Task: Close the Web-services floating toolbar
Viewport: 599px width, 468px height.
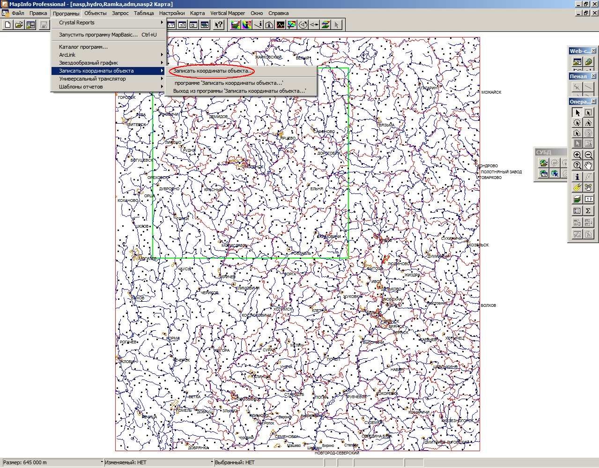Action: point(594,51)
